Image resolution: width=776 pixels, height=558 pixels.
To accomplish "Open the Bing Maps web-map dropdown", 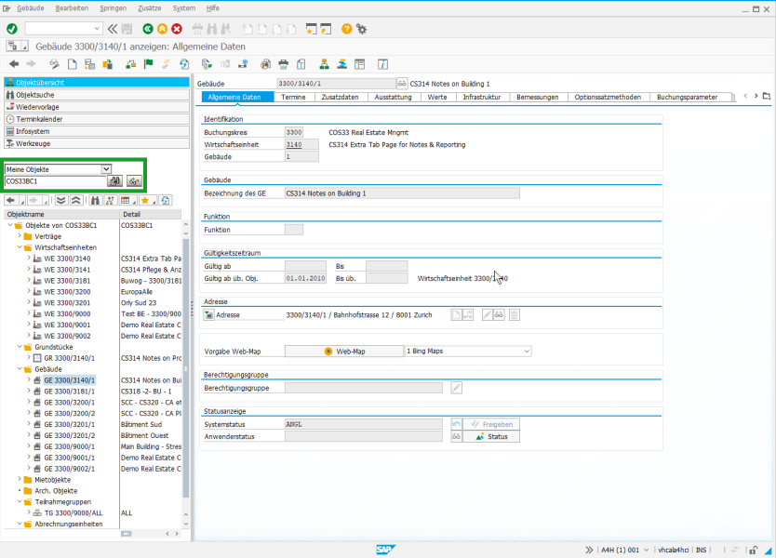I will click(x=527, y=352).
